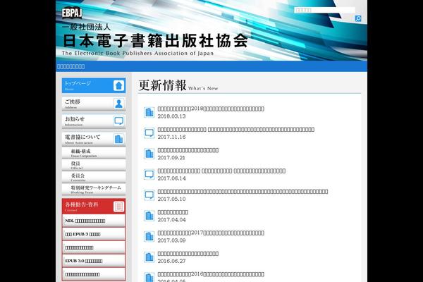
Task: Click the 日本電子書籍出版社協会 site title banner
Action: click(x=155, y=41)
